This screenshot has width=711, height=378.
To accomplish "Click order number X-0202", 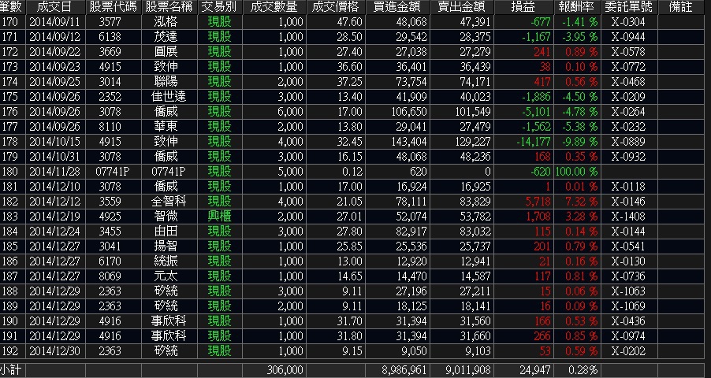I will [x=628, y=350].
